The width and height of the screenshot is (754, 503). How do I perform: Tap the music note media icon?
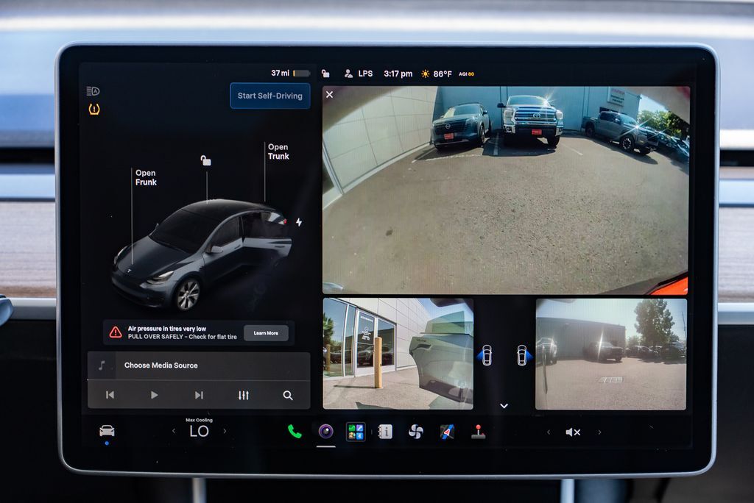(x=102, y=365)
